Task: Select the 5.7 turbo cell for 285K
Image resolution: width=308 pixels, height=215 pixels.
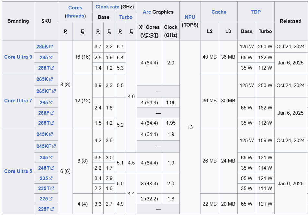Action: (x=120, y=47)
